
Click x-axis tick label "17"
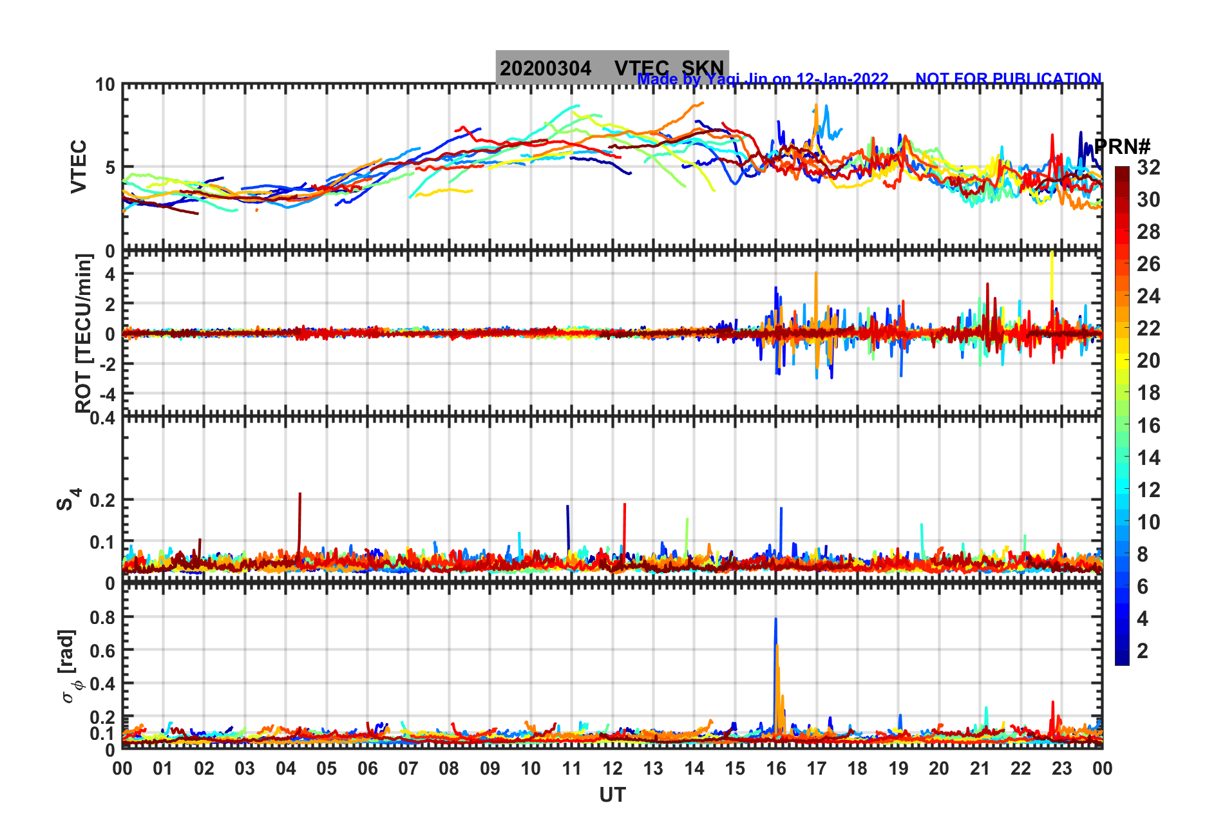(817, 768)
